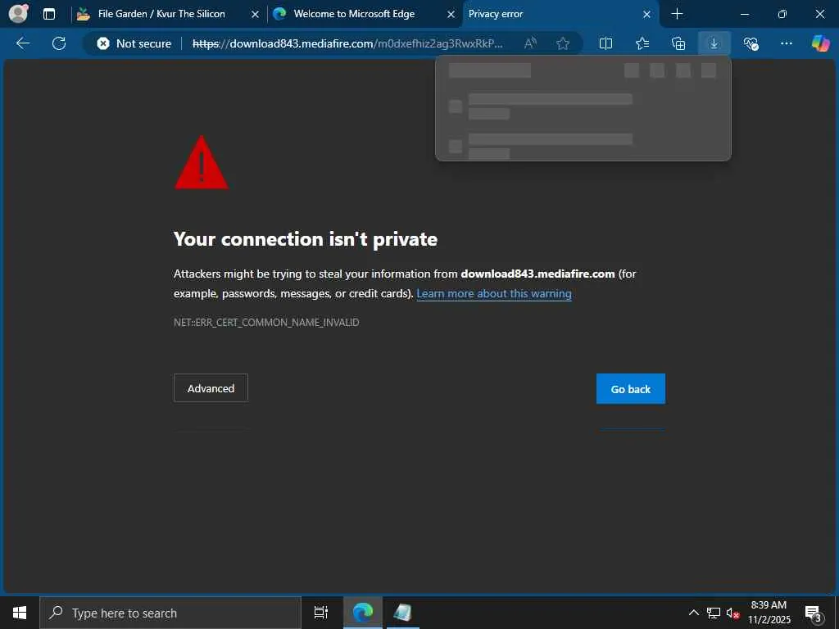Refresh the page
839x629 pixels.
pos(59,43)
